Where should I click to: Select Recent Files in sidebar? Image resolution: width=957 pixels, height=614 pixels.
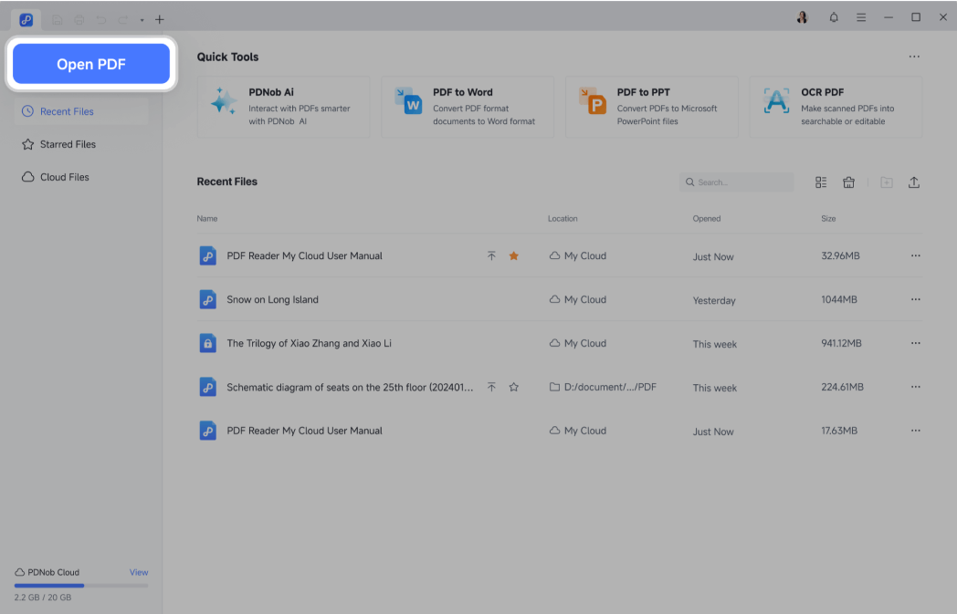tap(81, 111)
